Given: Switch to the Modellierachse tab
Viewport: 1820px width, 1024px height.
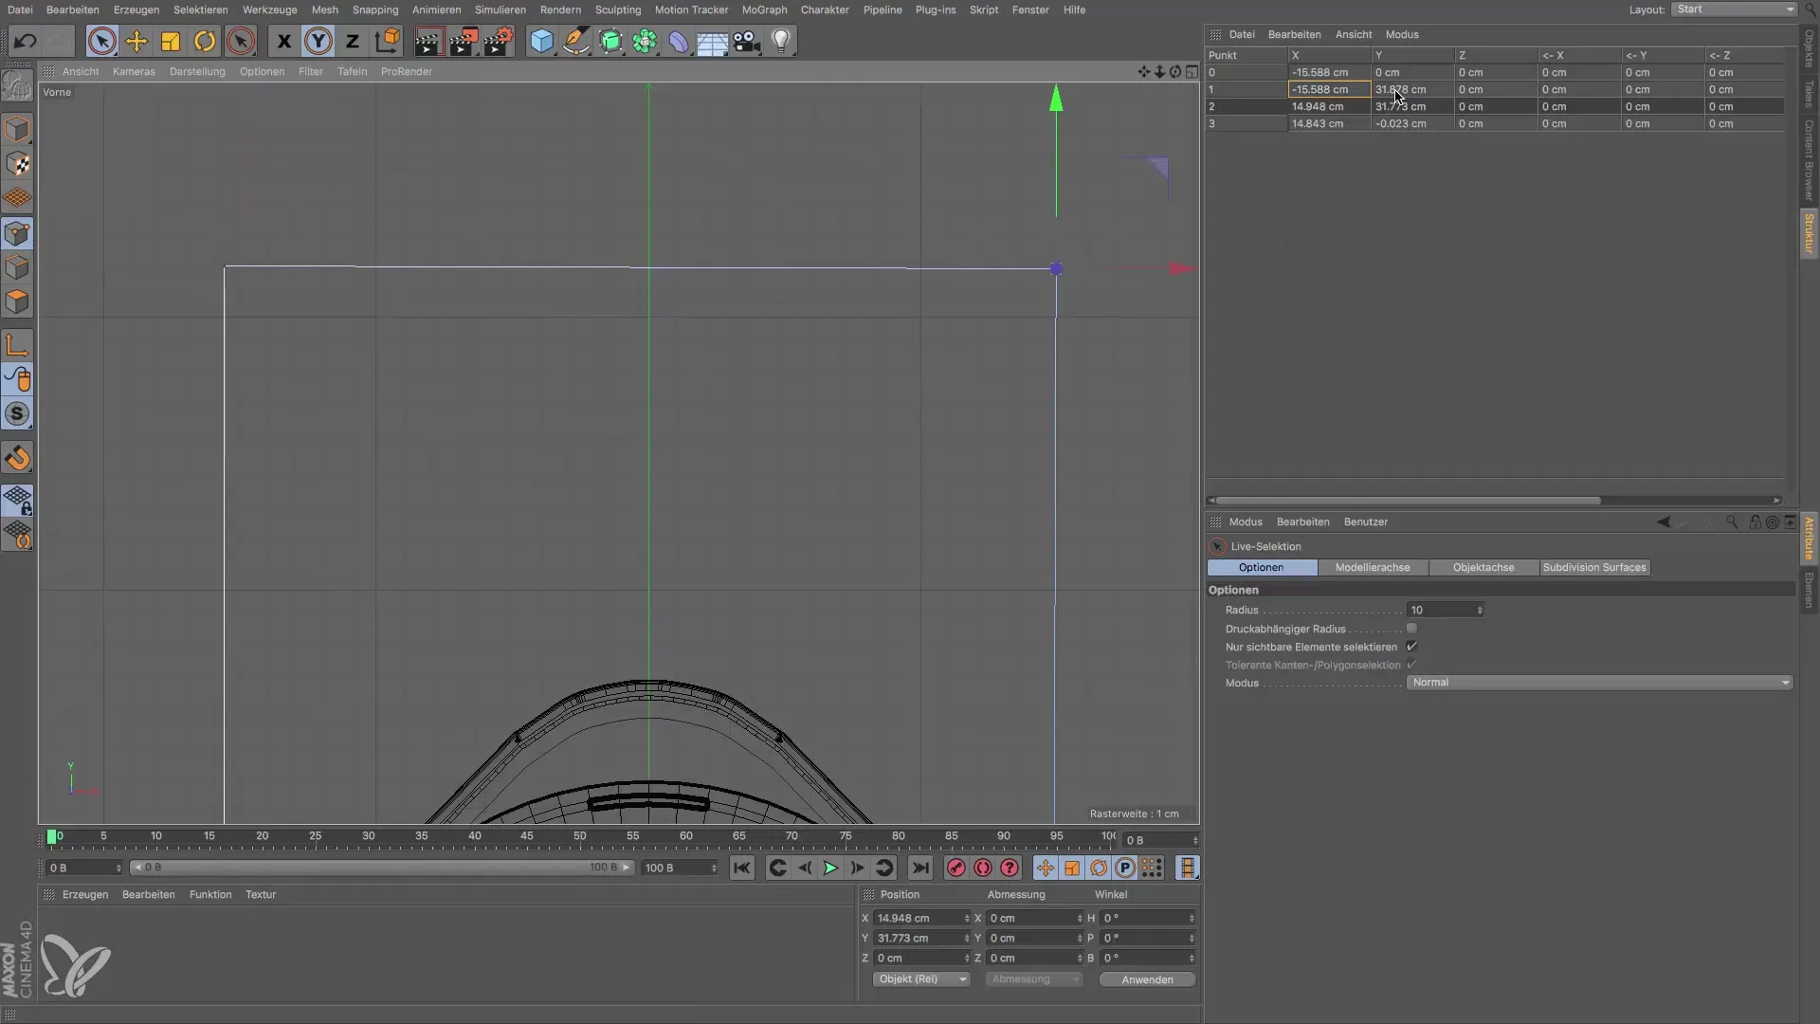Looking at the screenshot, I should pos(1373,567).
